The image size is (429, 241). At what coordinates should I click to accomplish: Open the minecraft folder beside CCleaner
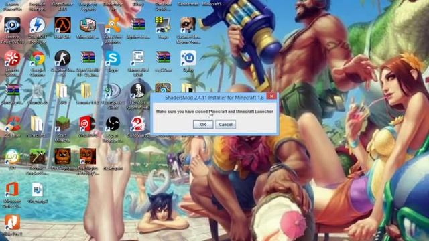point(37,124)
